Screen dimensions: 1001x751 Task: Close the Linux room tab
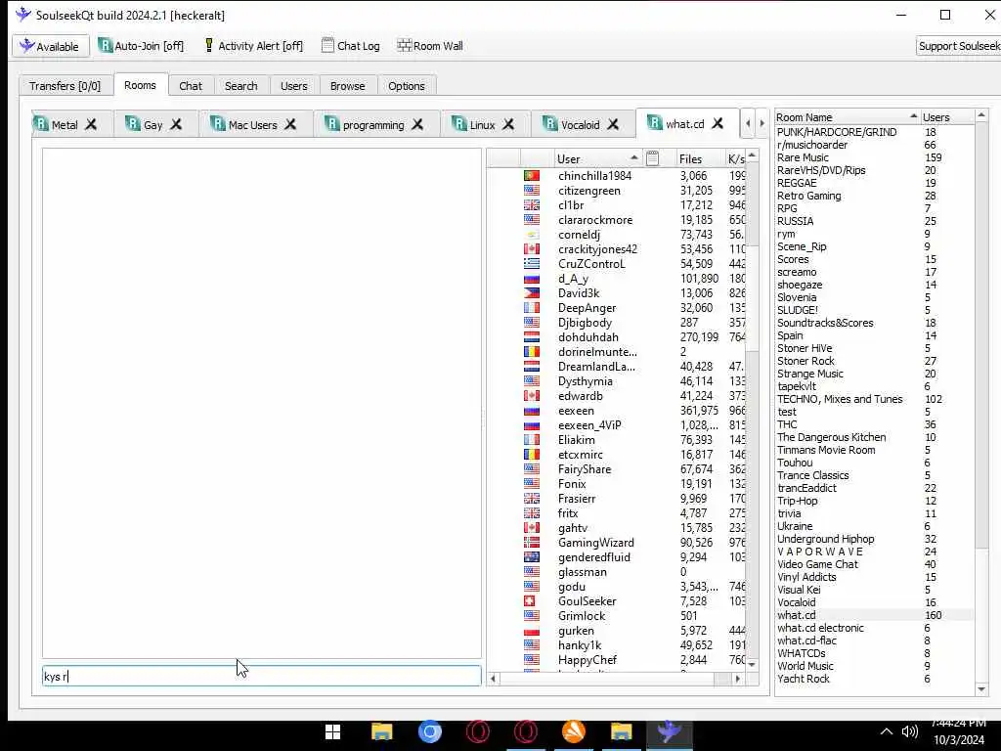[x=508, y=124]
